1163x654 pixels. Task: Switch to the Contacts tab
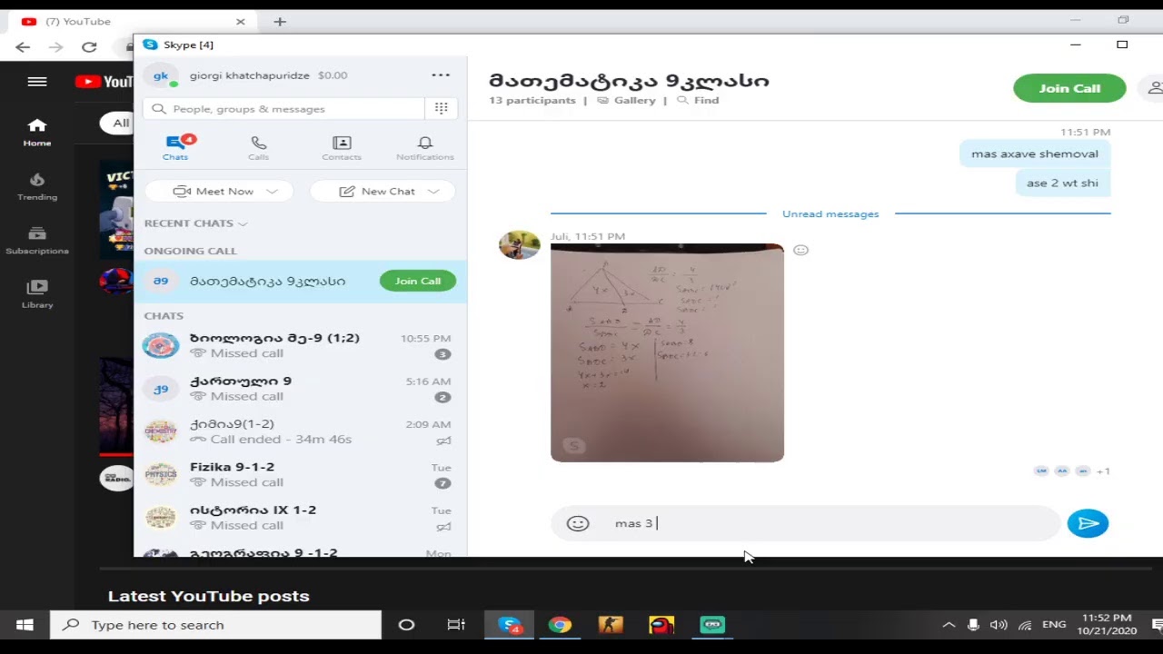(342, 147)
